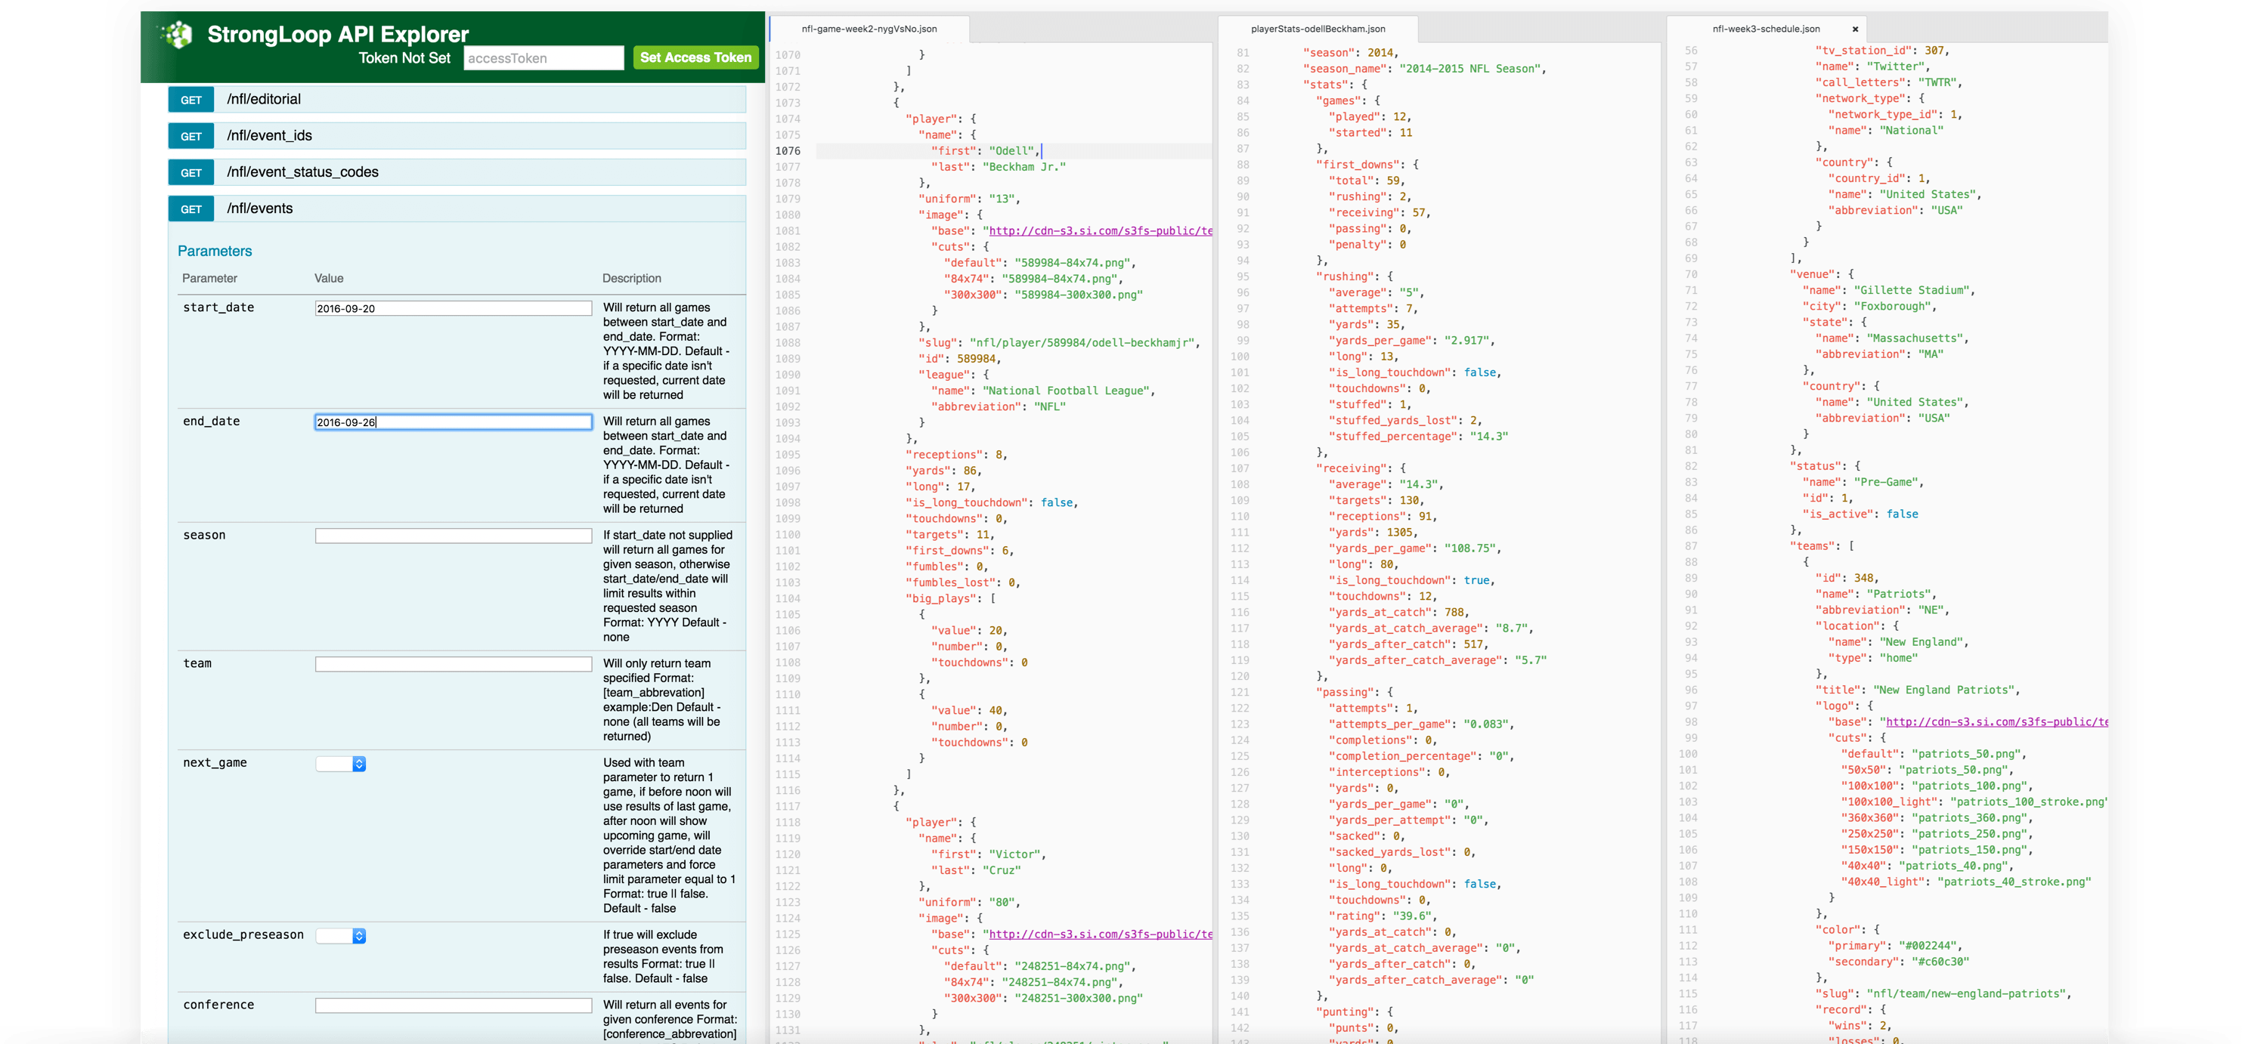Expand the /nfl/editorial endpoint
Image resolution: width=2242 pixels, height=1044 pixels.
(264, 99)
